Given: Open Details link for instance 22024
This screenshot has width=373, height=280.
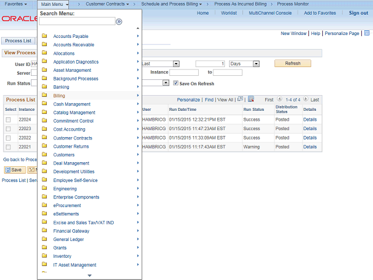Looking at the screenshot, I should tap(309, 120).
